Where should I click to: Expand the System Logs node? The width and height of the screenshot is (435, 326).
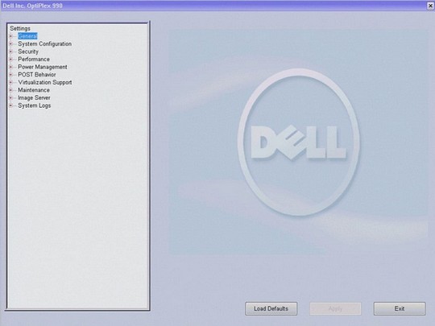pyautogui.click(x=10, y=105)
